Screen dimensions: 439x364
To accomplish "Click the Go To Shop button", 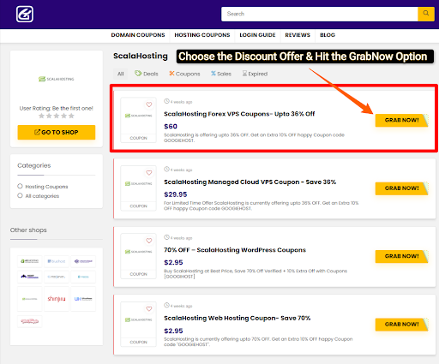I will (x=57, y=132).
